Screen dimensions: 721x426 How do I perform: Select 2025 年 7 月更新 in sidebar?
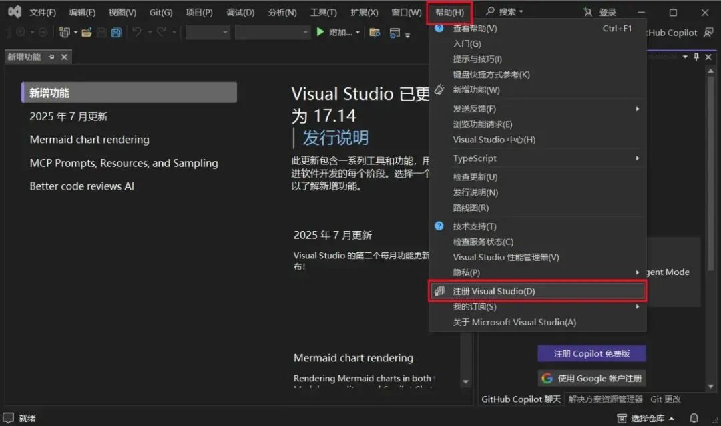(x=69, y=116)
